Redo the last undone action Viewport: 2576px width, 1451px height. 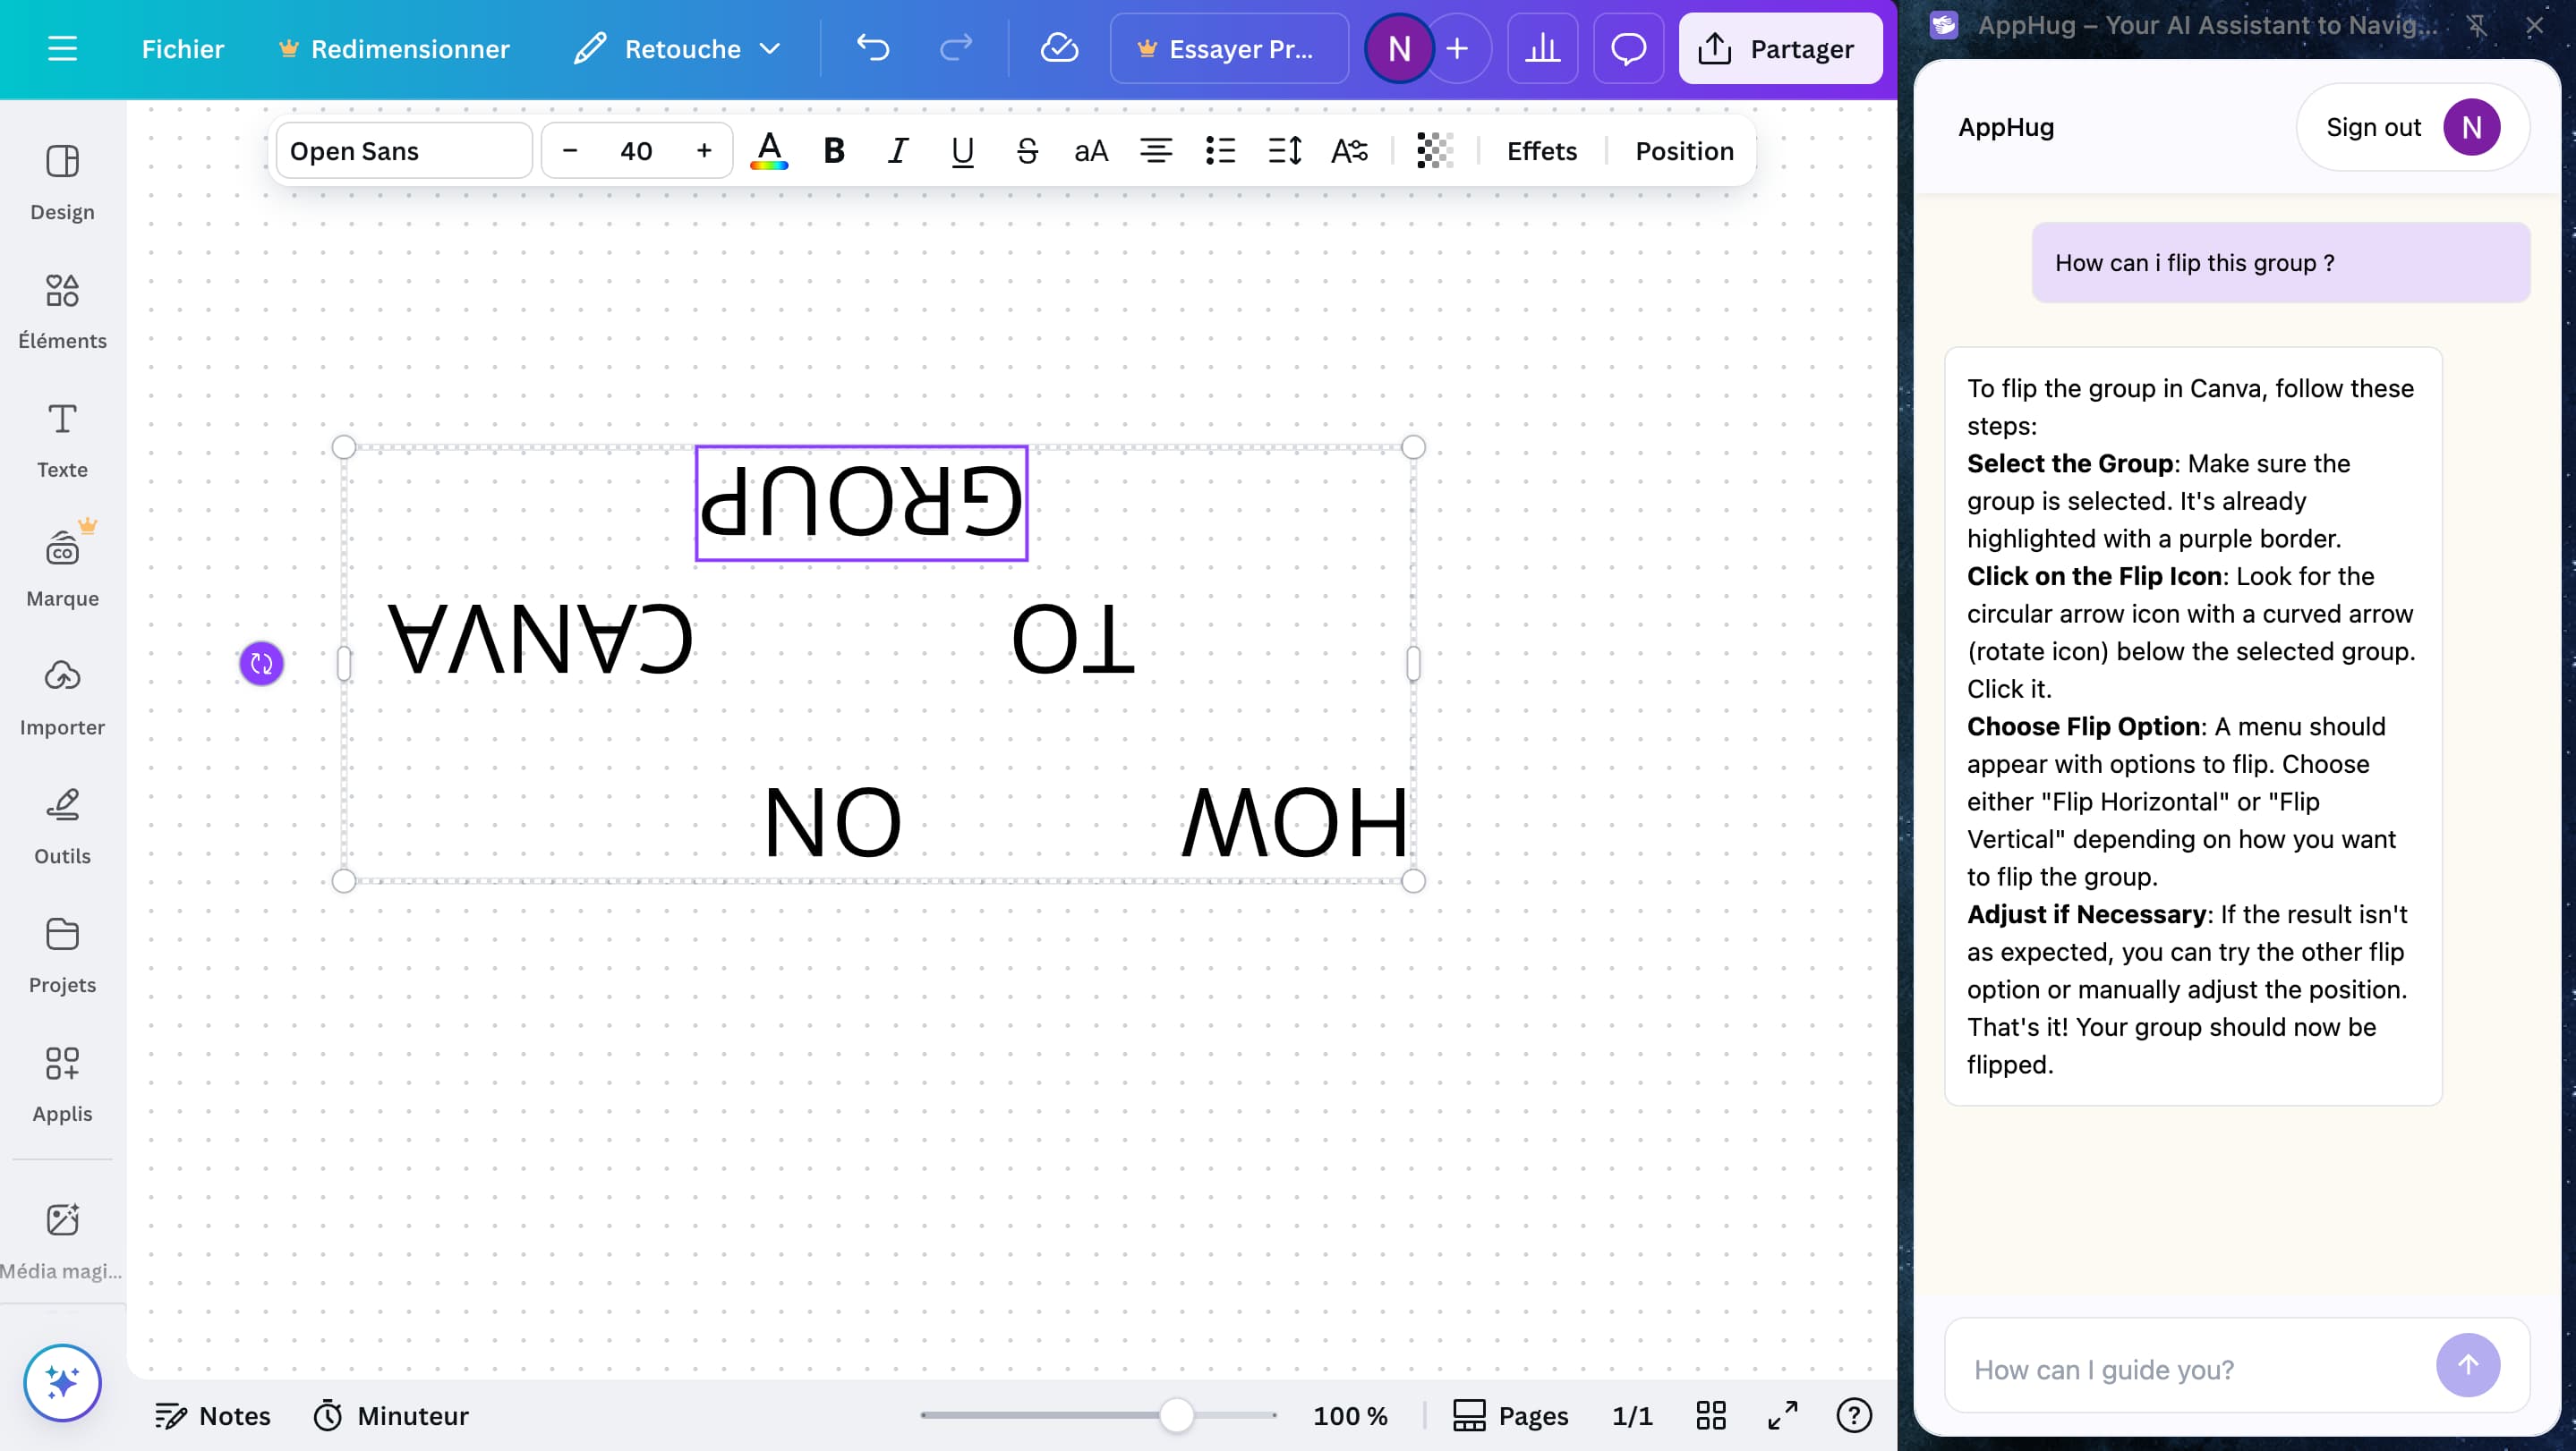point(956,48)
